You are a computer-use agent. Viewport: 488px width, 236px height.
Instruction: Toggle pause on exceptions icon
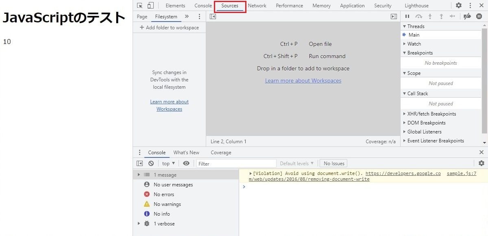(479, 17)
